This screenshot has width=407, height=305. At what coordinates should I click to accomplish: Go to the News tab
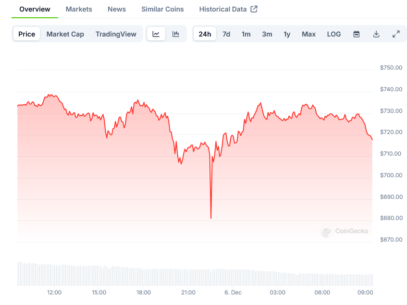[x=117, y=9]
